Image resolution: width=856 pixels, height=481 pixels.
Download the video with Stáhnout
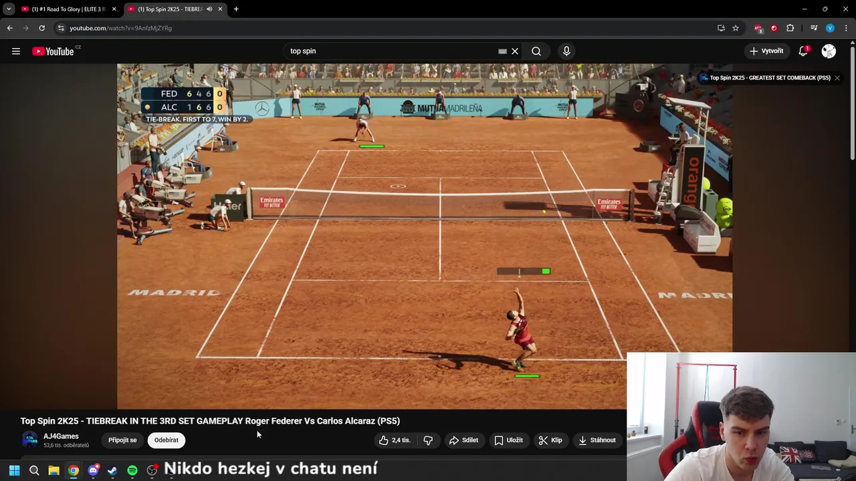click(x=597, y=440)
